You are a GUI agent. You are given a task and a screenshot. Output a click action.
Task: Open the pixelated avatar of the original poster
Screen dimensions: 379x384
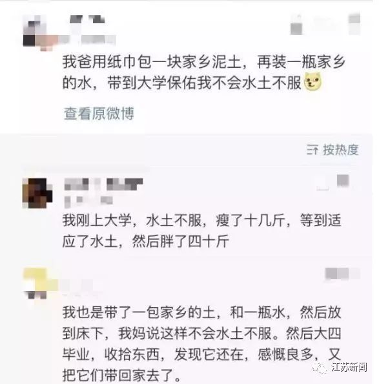point(39,32)
